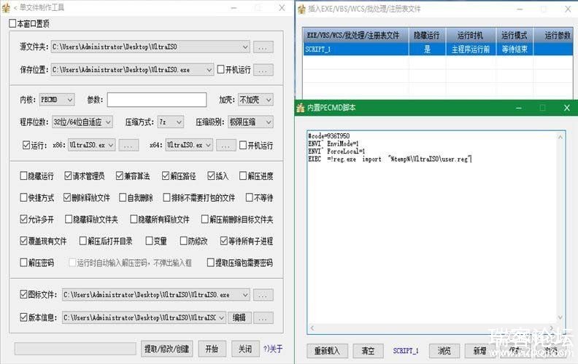Image resolution: width=578 pixels, height=364 pixels.
Task: Open the ?)关于 link
Action: coord(272,349)
